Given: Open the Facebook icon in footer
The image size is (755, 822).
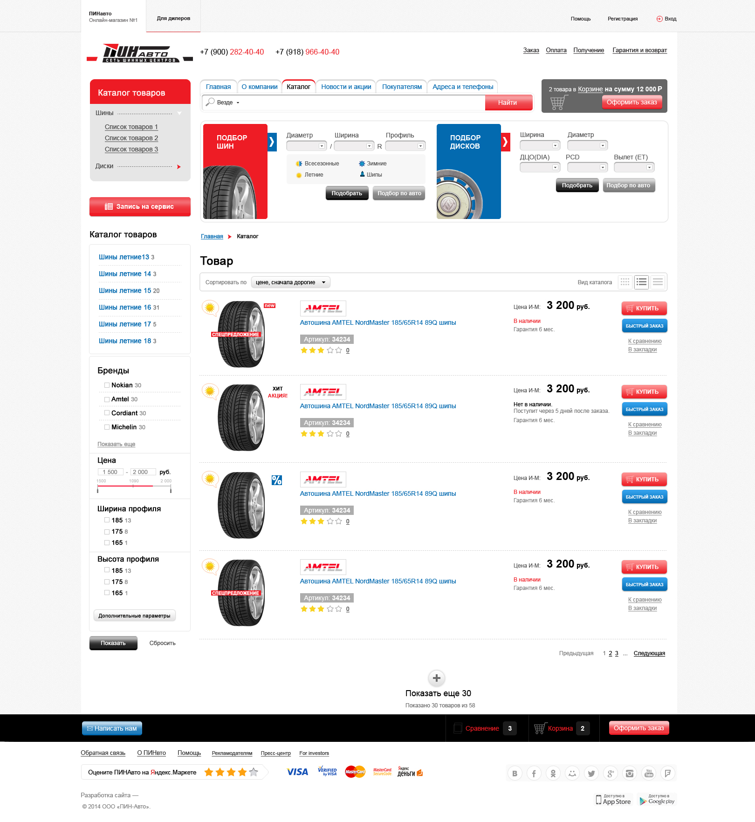Looking at the screenshot, I should point(534,774).
